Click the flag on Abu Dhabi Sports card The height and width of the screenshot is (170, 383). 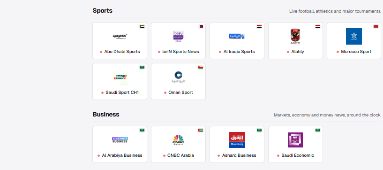click(x=142, y=26)
